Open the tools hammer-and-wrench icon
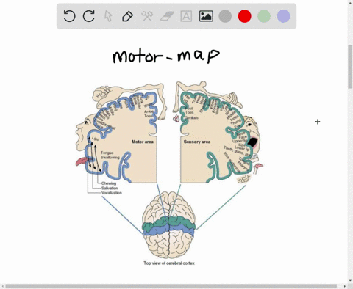Image resolution: width=353 pixels, height=289 pixels. click(x=147, y=16)
